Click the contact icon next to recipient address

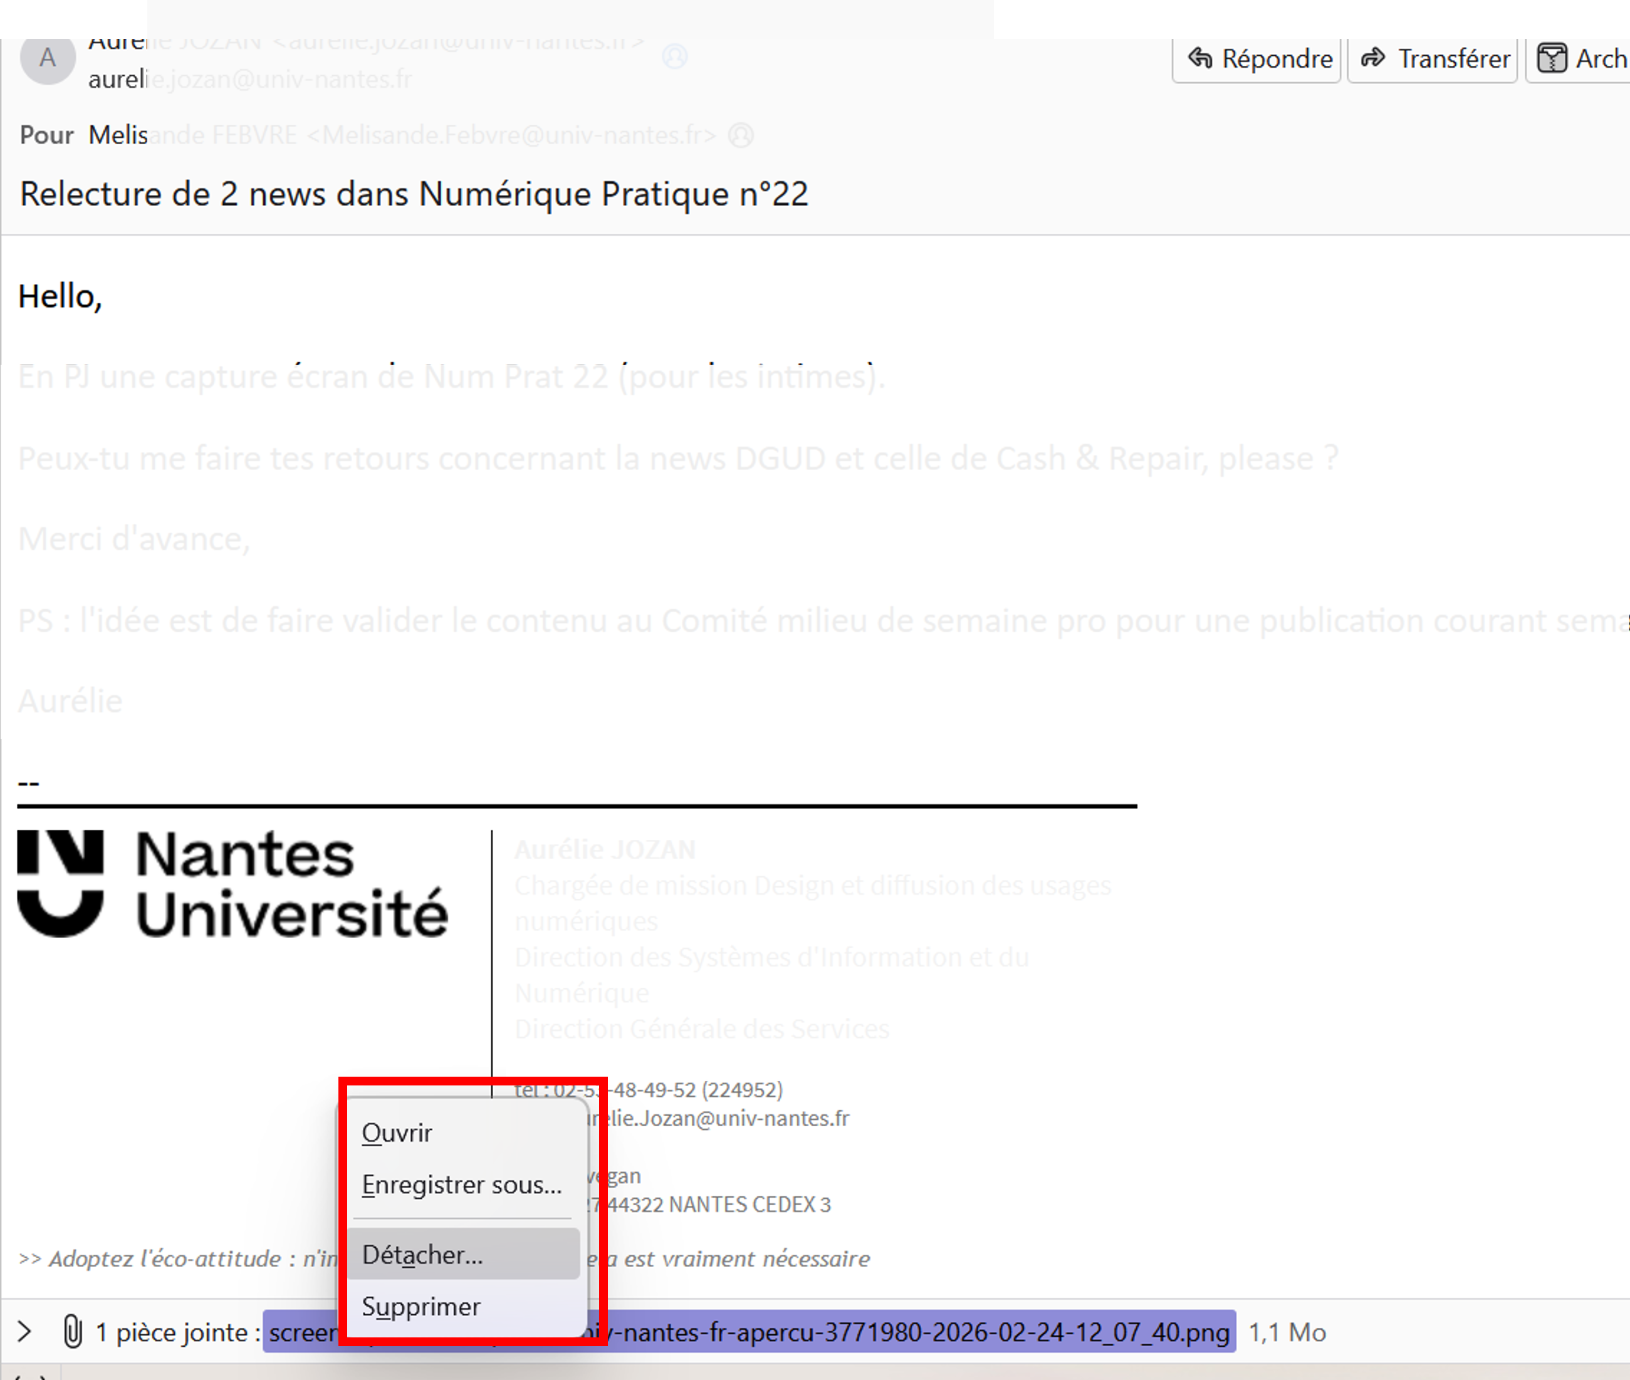tap(741, 135)
